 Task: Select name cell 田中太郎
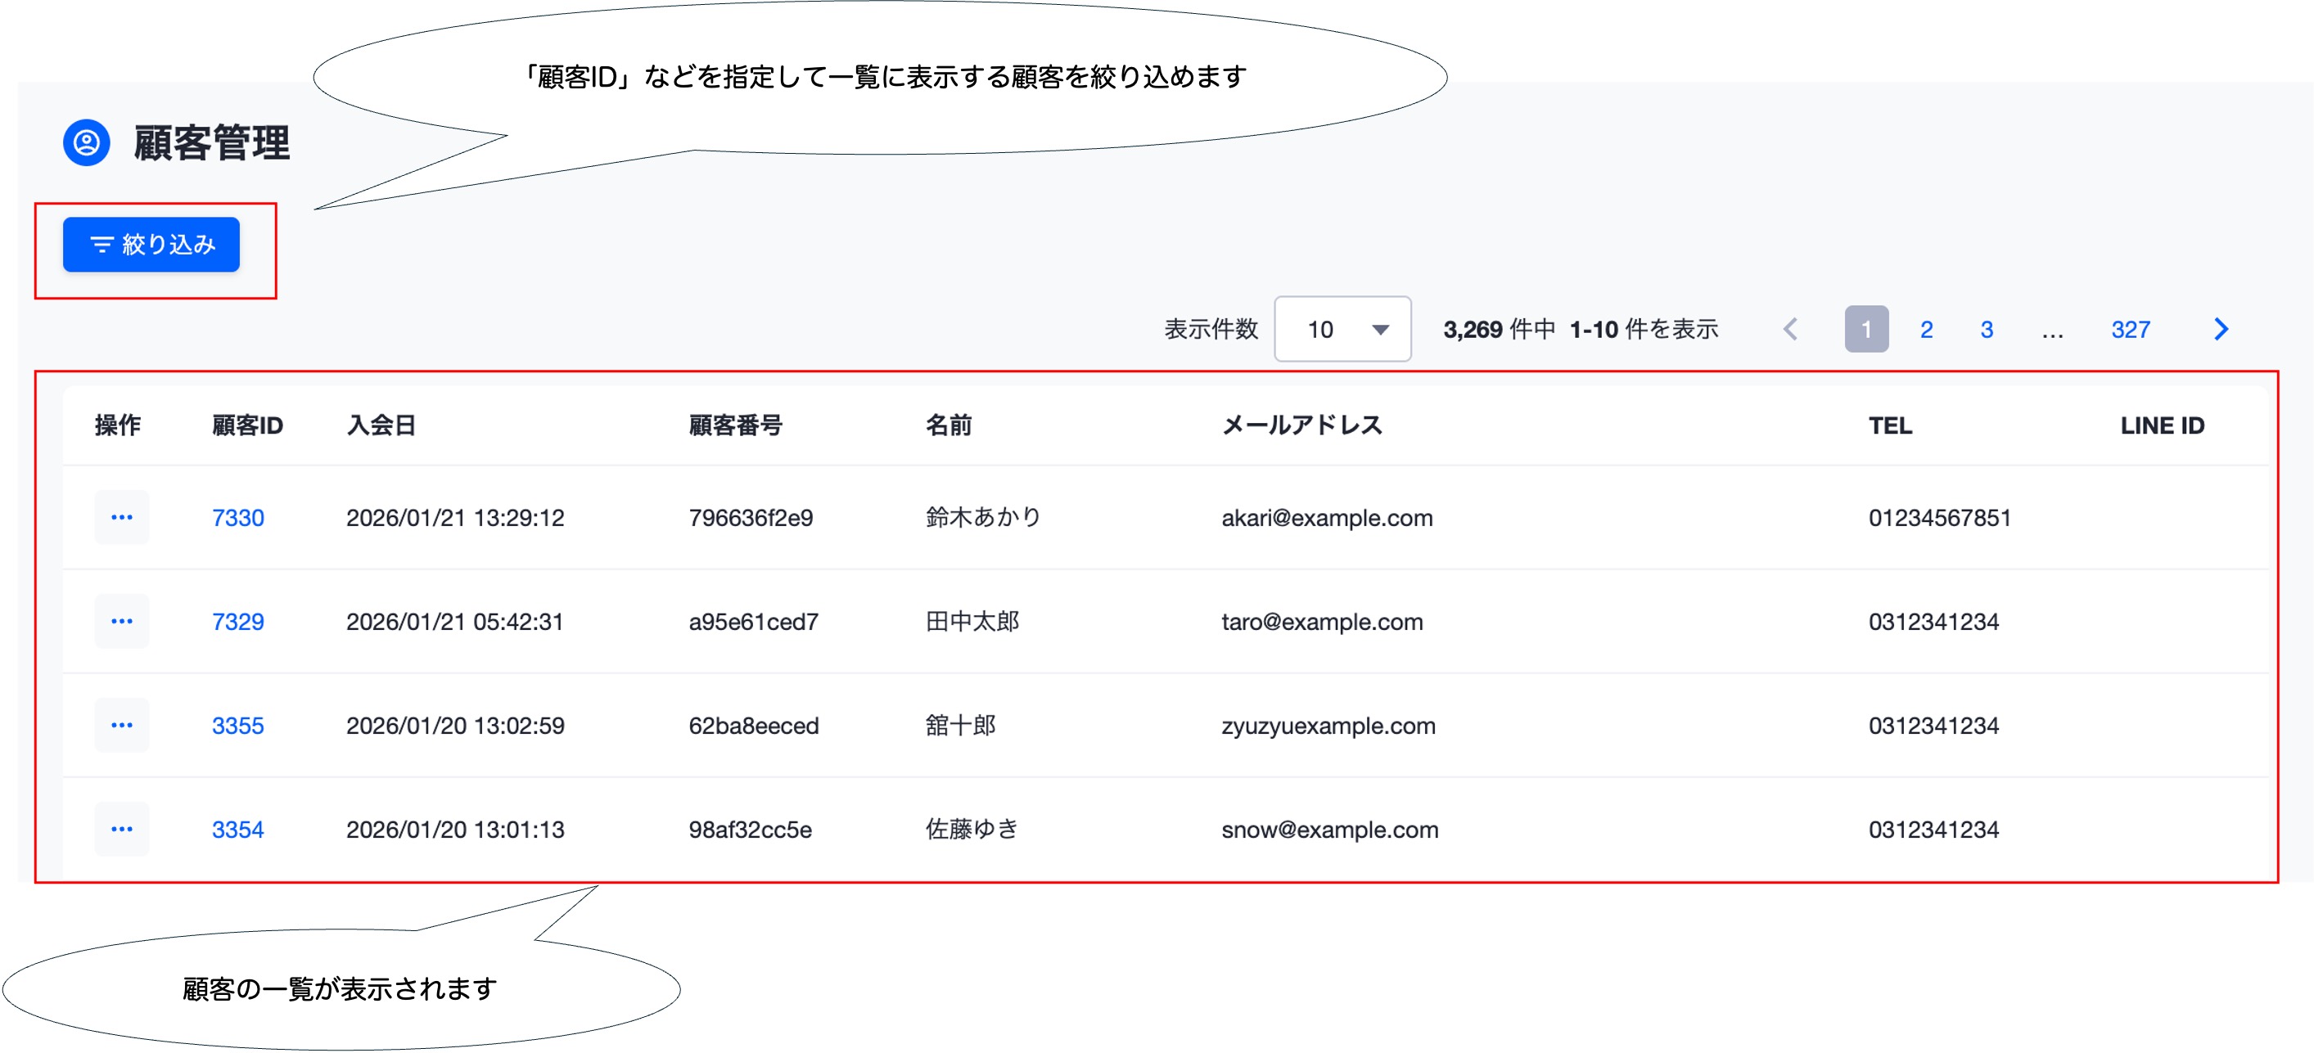973,622
